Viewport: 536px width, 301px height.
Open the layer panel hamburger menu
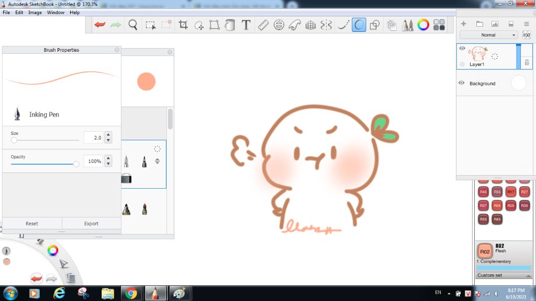point(527,24)
